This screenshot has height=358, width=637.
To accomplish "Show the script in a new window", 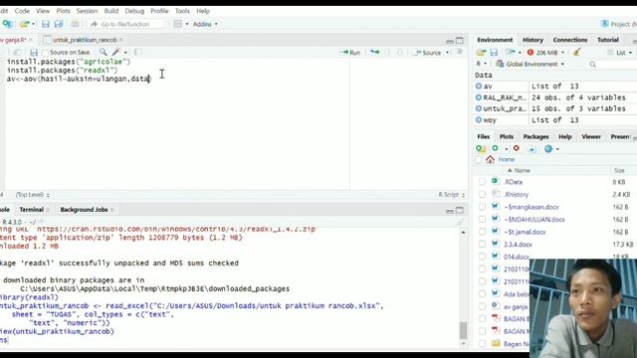I will coord(18,53).
